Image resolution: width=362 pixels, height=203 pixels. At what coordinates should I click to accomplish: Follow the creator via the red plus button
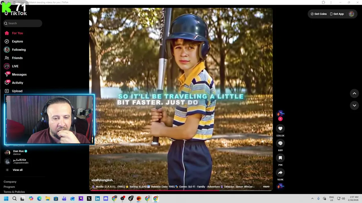pyautogui.click(x=280, y=119)
